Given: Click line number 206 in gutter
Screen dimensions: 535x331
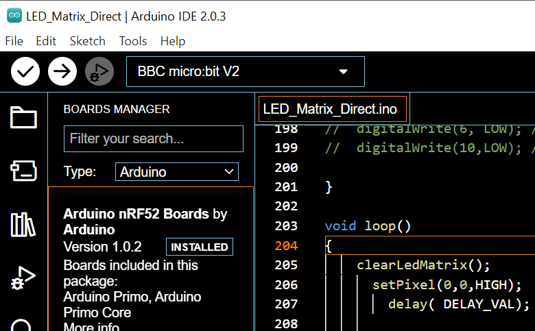Looking at the screenshot, I should pyautogui.click(x=286, y=284).
